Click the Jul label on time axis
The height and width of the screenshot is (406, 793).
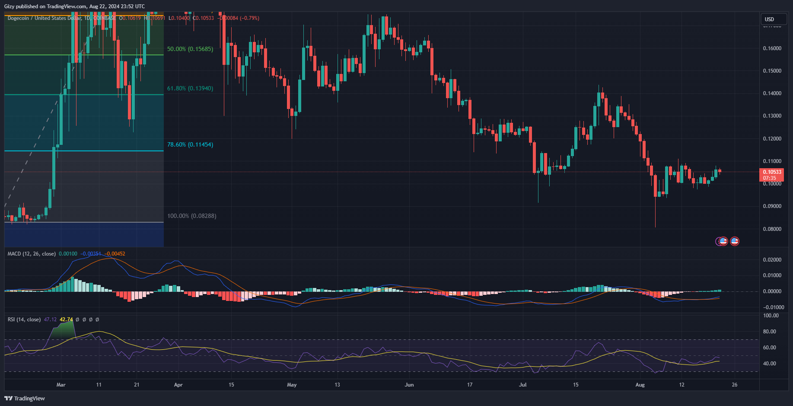click(523, 385)
